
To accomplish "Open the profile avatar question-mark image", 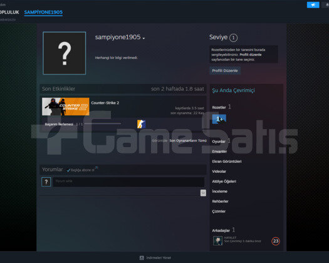I will tap(65, 53).
